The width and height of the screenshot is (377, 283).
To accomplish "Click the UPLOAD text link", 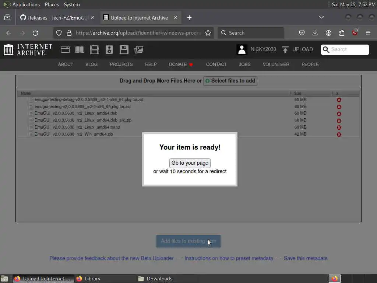I will coord(303,49).
